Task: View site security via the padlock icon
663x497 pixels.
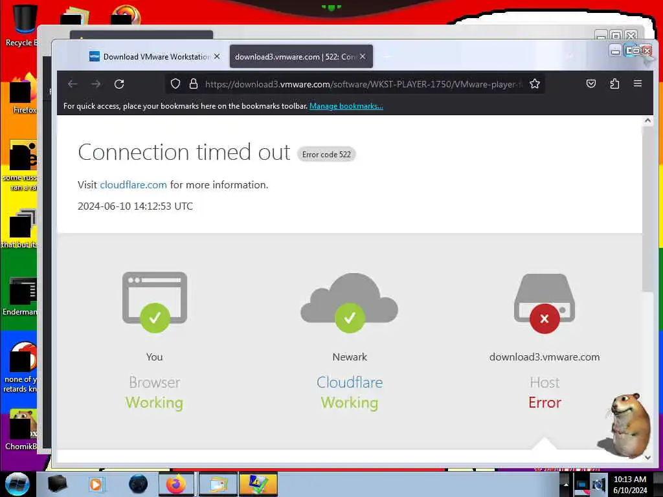Action: coord(194,83)
